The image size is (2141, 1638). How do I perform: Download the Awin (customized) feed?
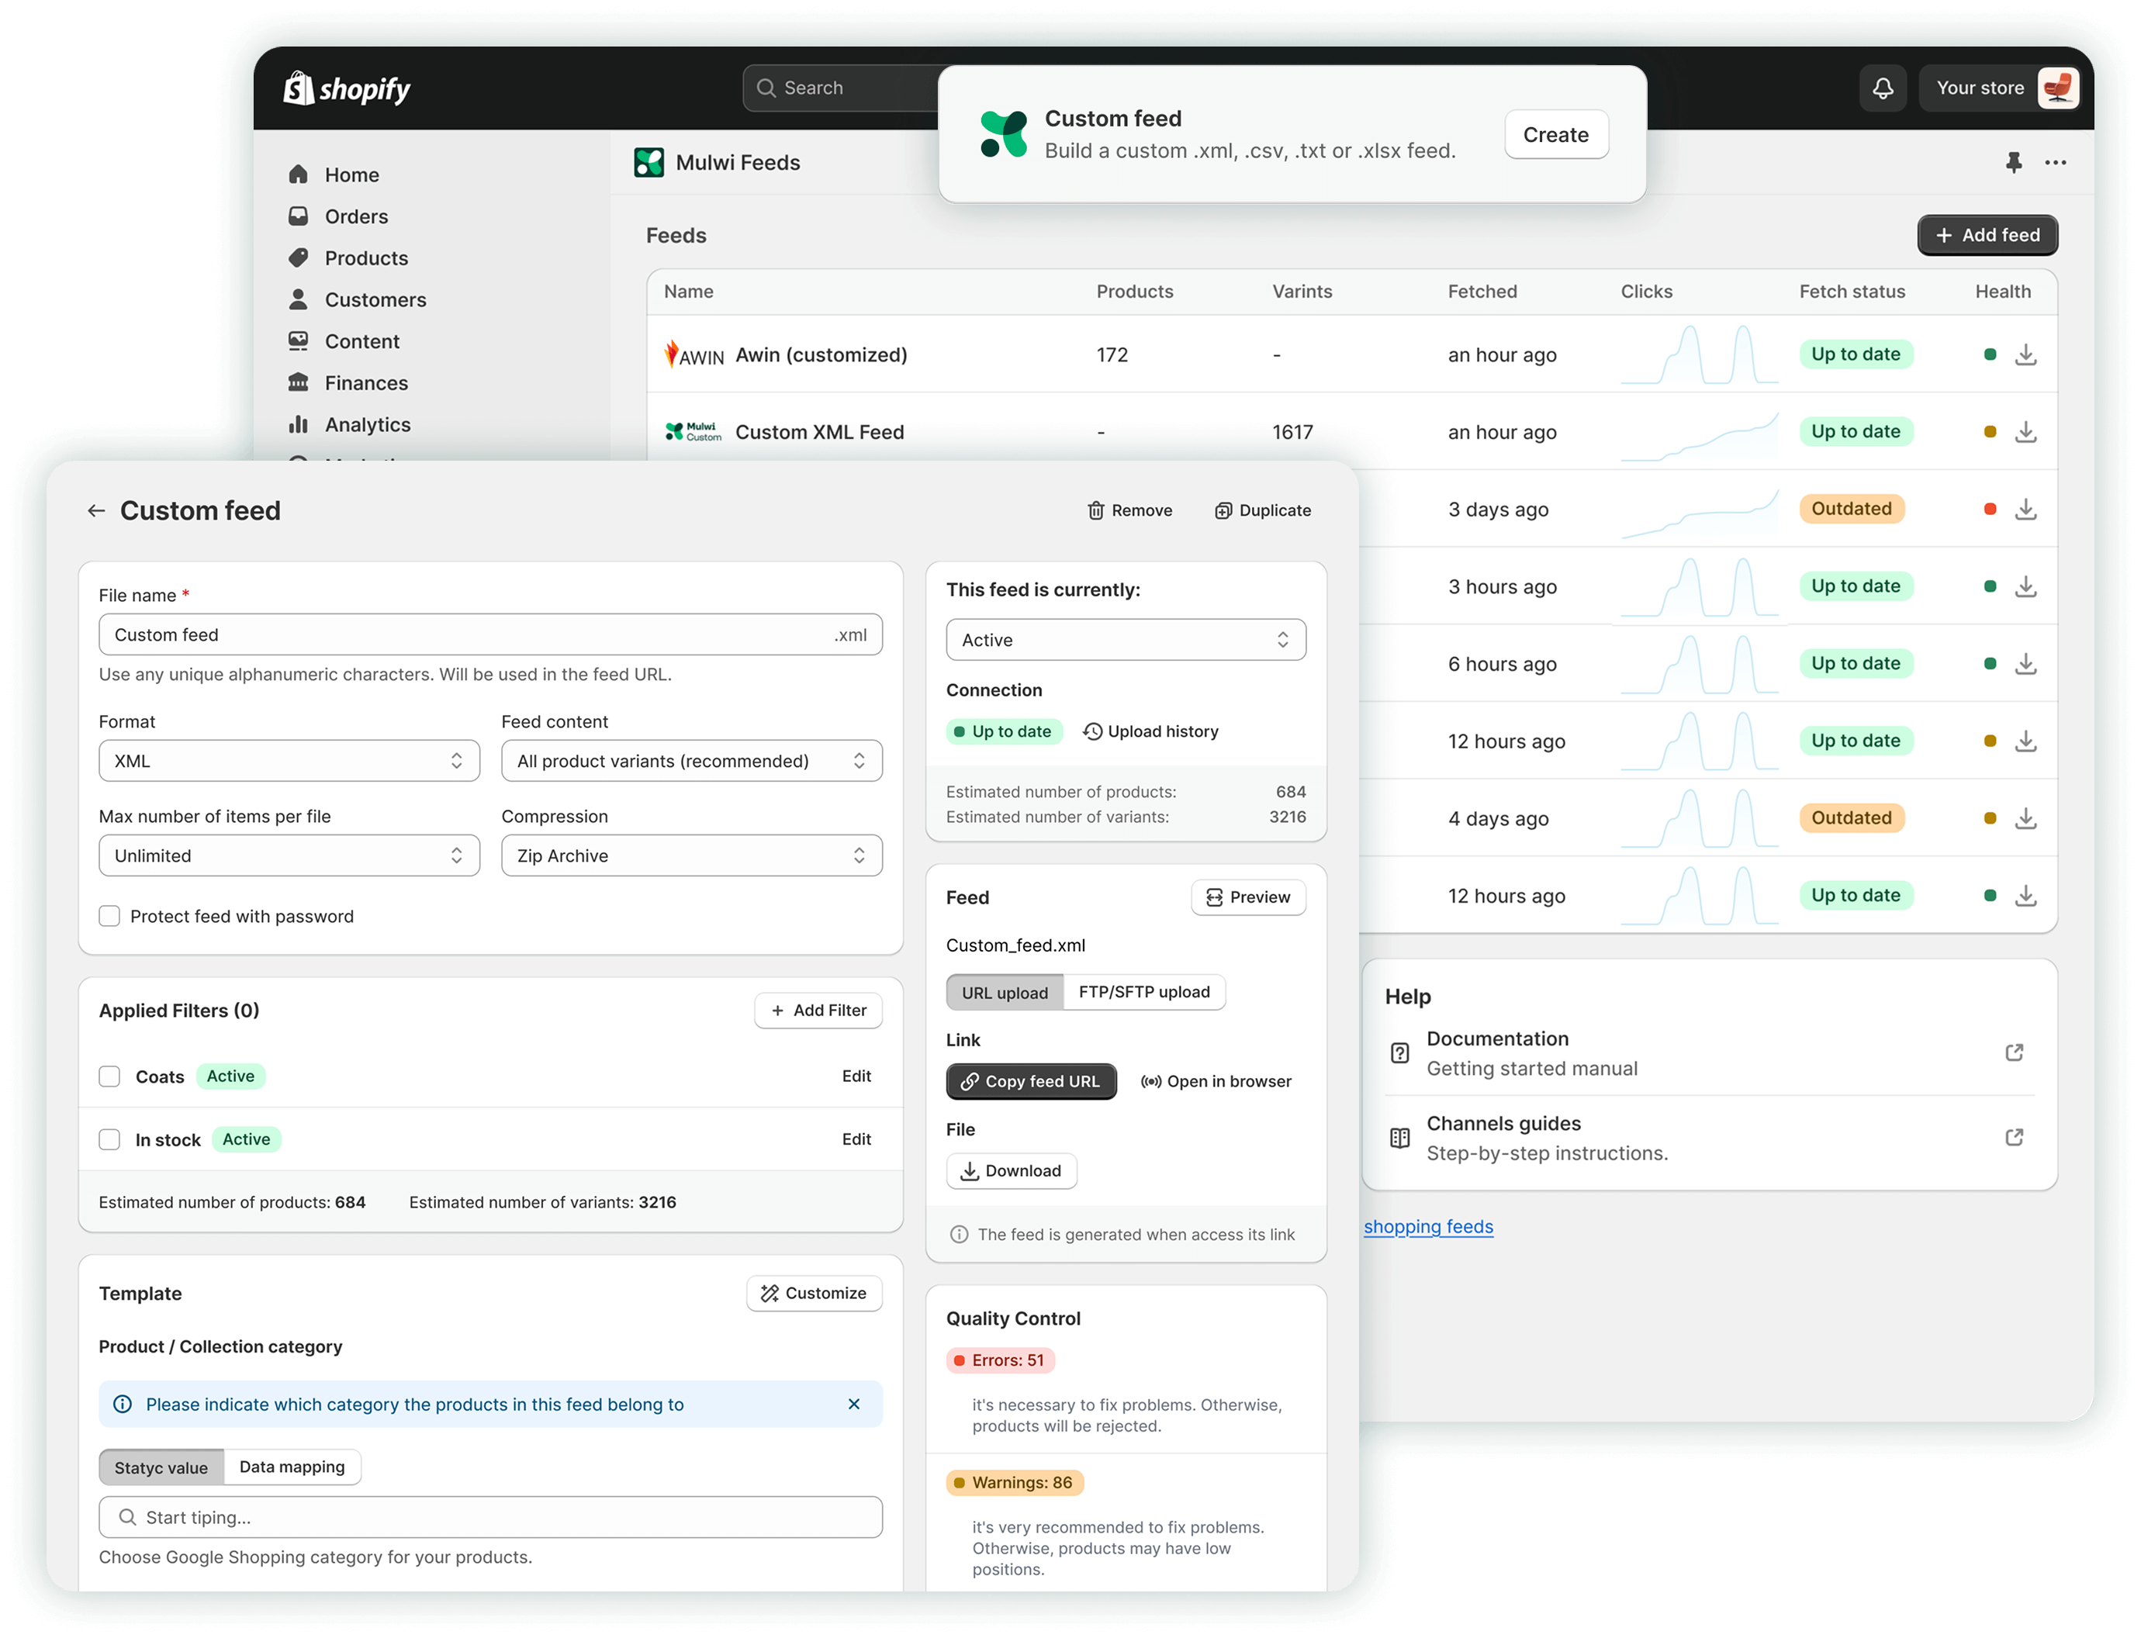pos(2026,355)
